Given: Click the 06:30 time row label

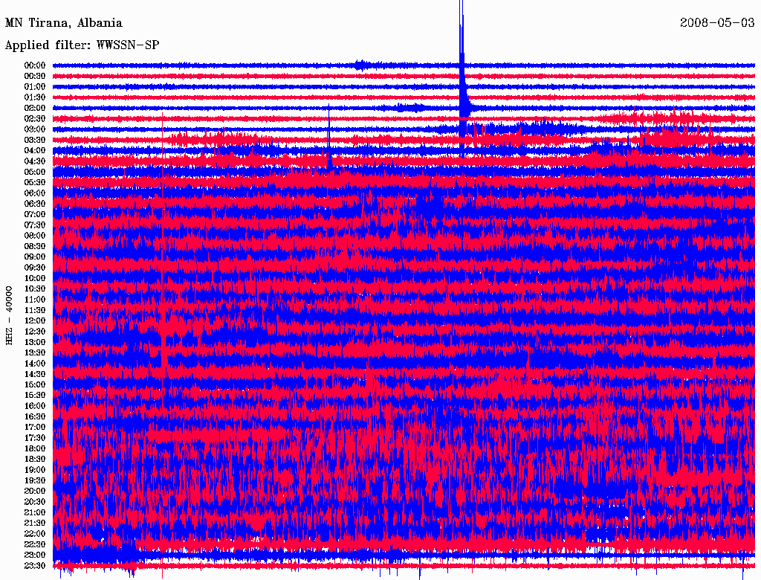Looking at the screenshot, I should (x=35, y=204).
